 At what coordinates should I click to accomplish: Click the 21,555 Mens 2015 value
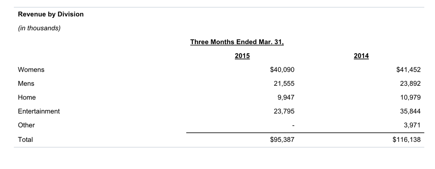284,84
